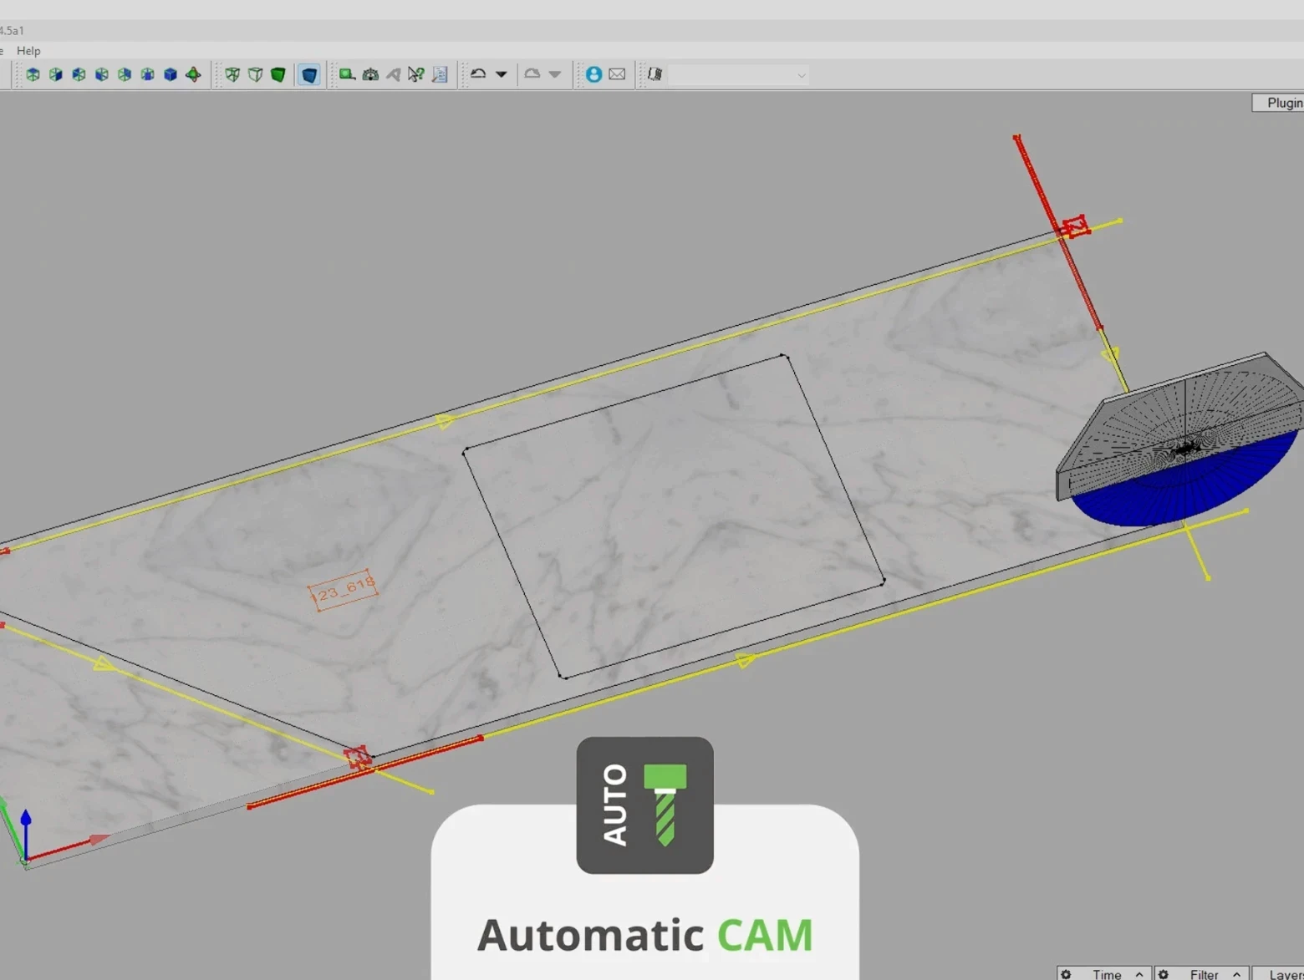Select the orange 23_618 dimension label
Viewport: 1304px width, 980px height.
click(344, 589)
